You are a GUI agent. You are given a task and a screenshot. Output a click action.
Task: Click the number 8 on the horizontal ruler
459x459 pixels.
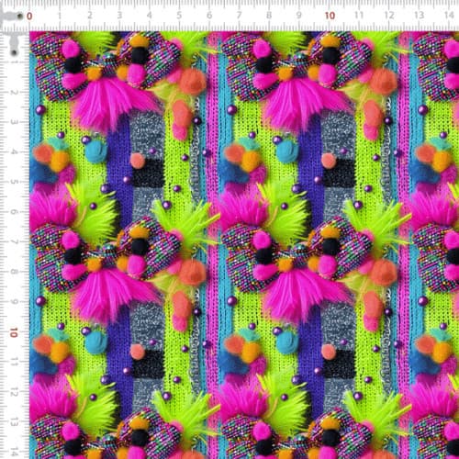coord(269,16)
